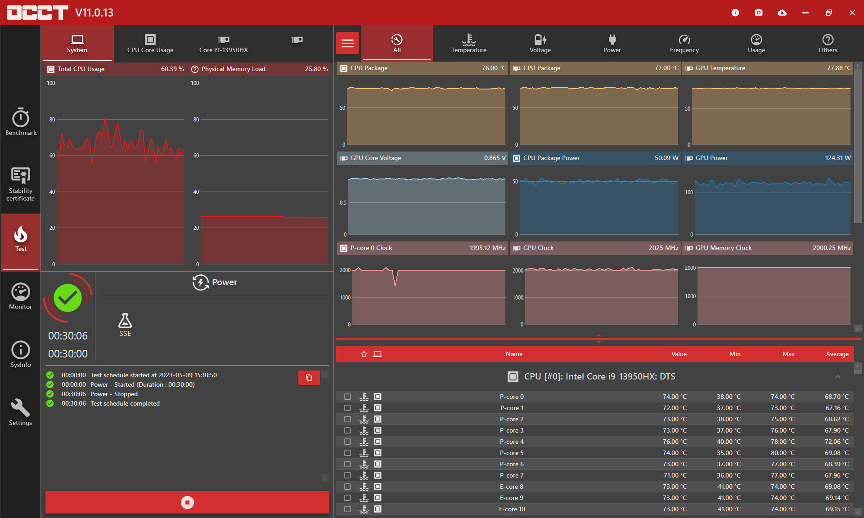The width and height of the screenshot is (864, 518).
Task: Switch to the Temperature tab
Action: click(469, 43)
